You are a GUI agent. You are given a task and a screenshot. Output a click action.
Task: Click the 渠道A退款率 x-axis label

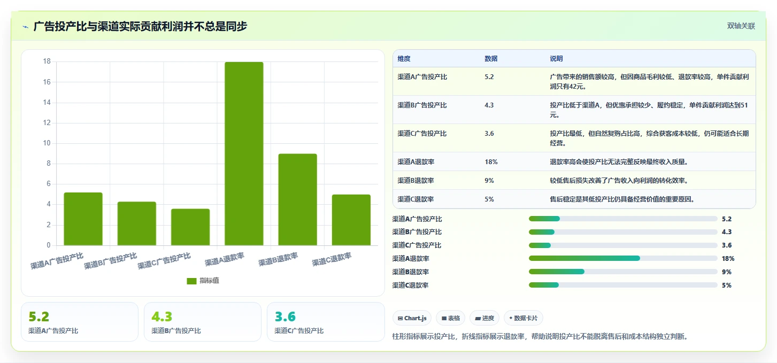point(225,260)
